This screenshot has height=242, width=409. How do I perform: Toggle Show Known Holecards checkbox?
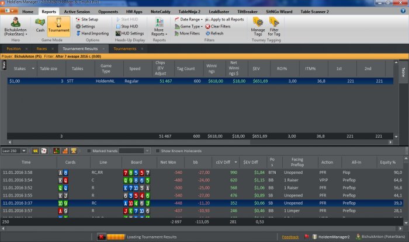click(x=157, y=150)
